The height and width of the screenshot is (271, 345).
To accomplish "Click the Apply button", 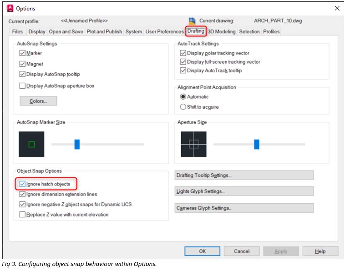I will [281, 251].
